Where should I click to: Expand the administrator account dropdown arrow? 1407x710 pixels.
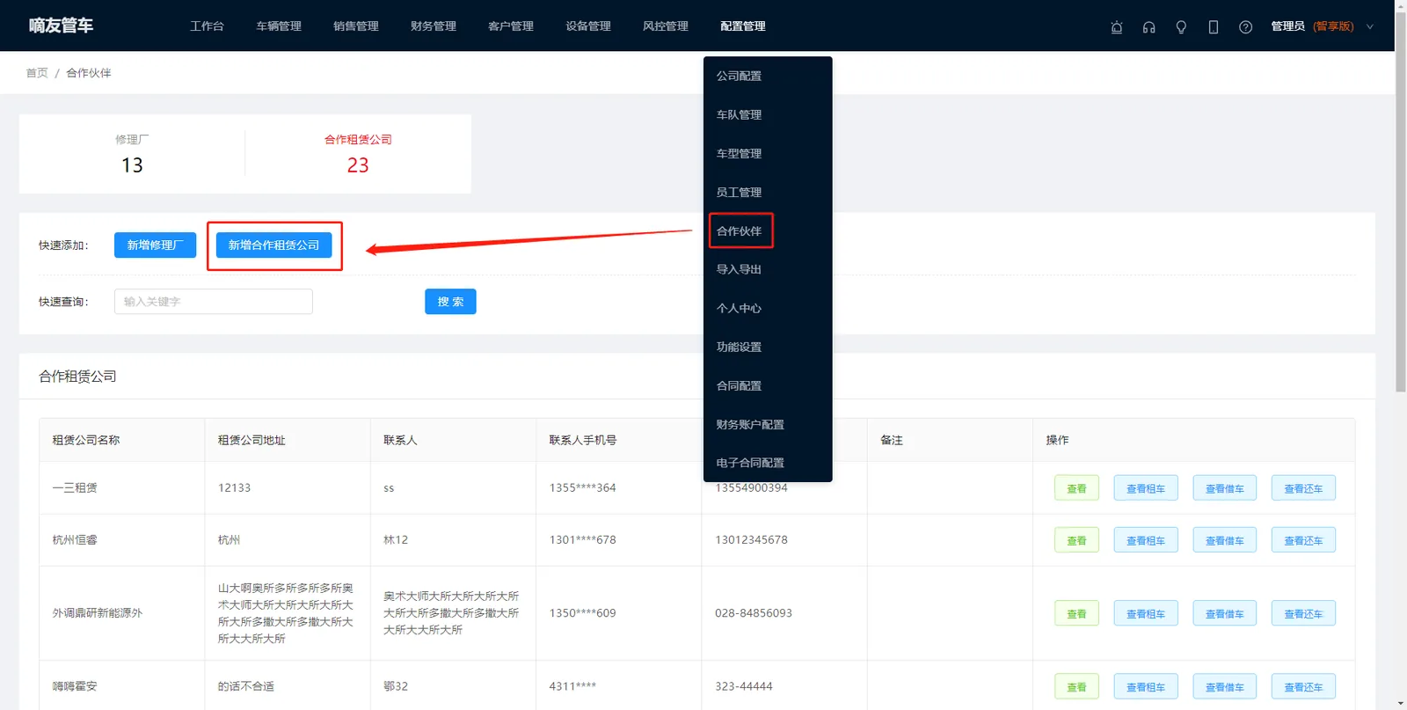[1369, 26]
